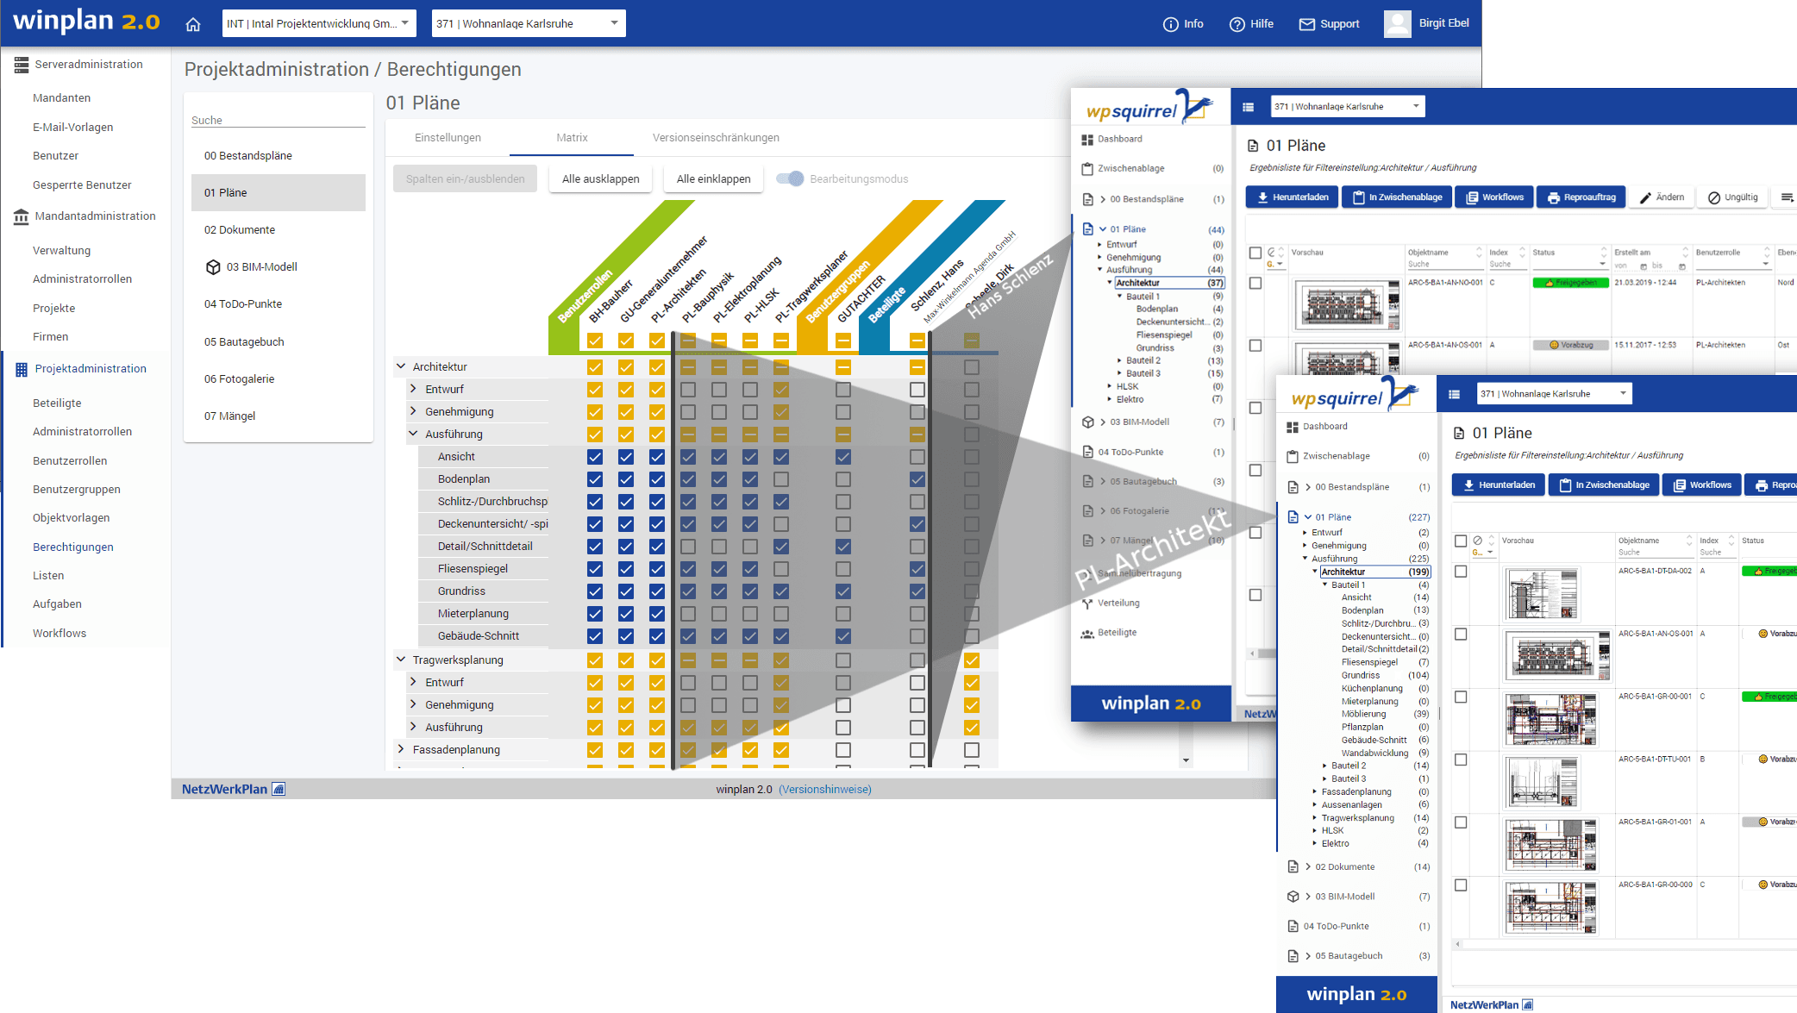Open Hilfe question mark icon
This screenshot has height=1013, width=1797.
pos(1237,24)
